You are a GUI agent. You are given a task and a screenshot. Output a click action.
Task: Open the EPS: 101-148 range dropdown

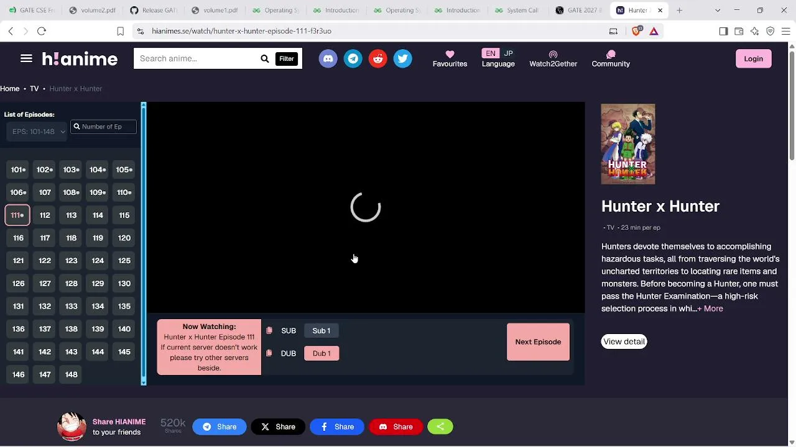point(38,132)
